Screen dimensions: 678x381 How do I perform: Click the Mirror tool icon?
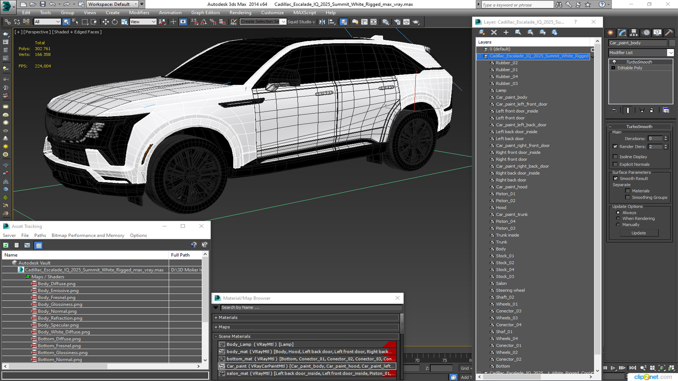point(322,22)
